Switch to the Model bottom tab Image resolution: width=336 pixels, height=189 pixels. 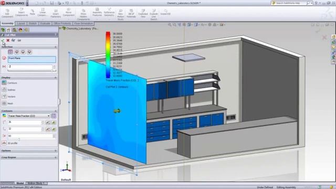click(20, 183)
